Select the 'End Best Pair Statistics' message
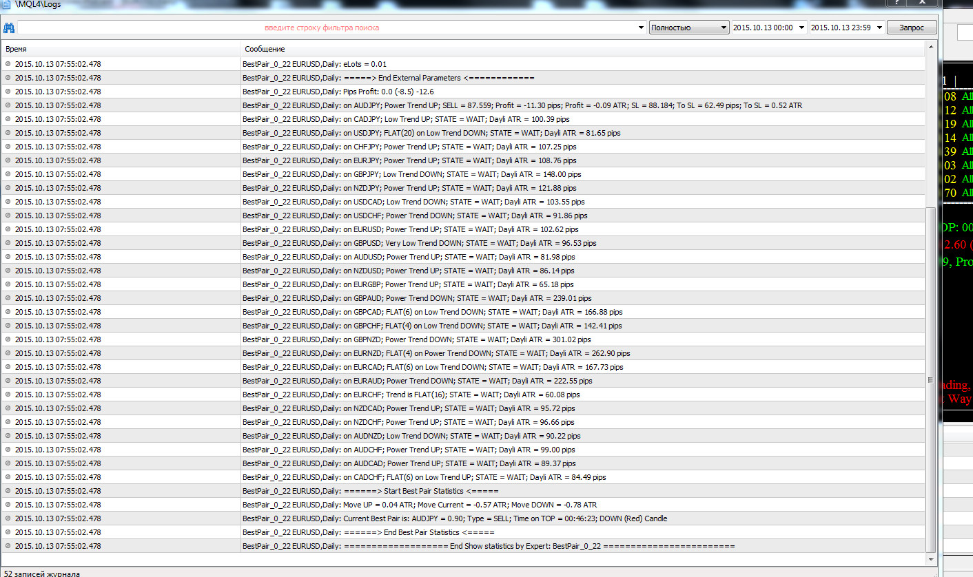Viewport: 973px width, 577px height. point(463,532)
